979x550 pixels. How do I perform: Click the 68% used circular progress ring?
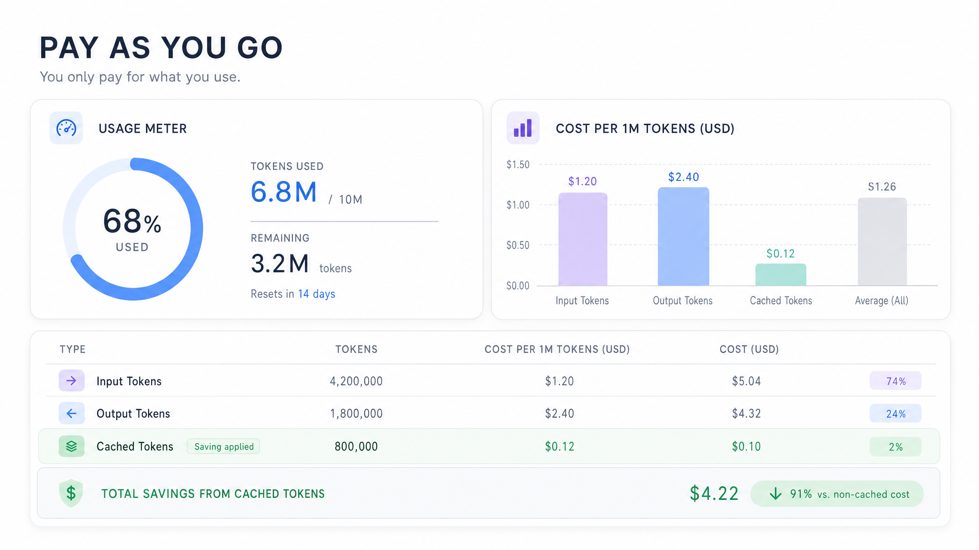133,229
